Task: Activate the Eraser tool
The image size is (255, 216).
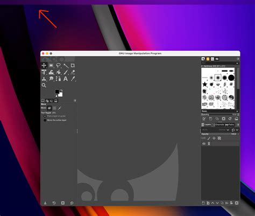Action: pyautogui.click(x=73, y=72)
